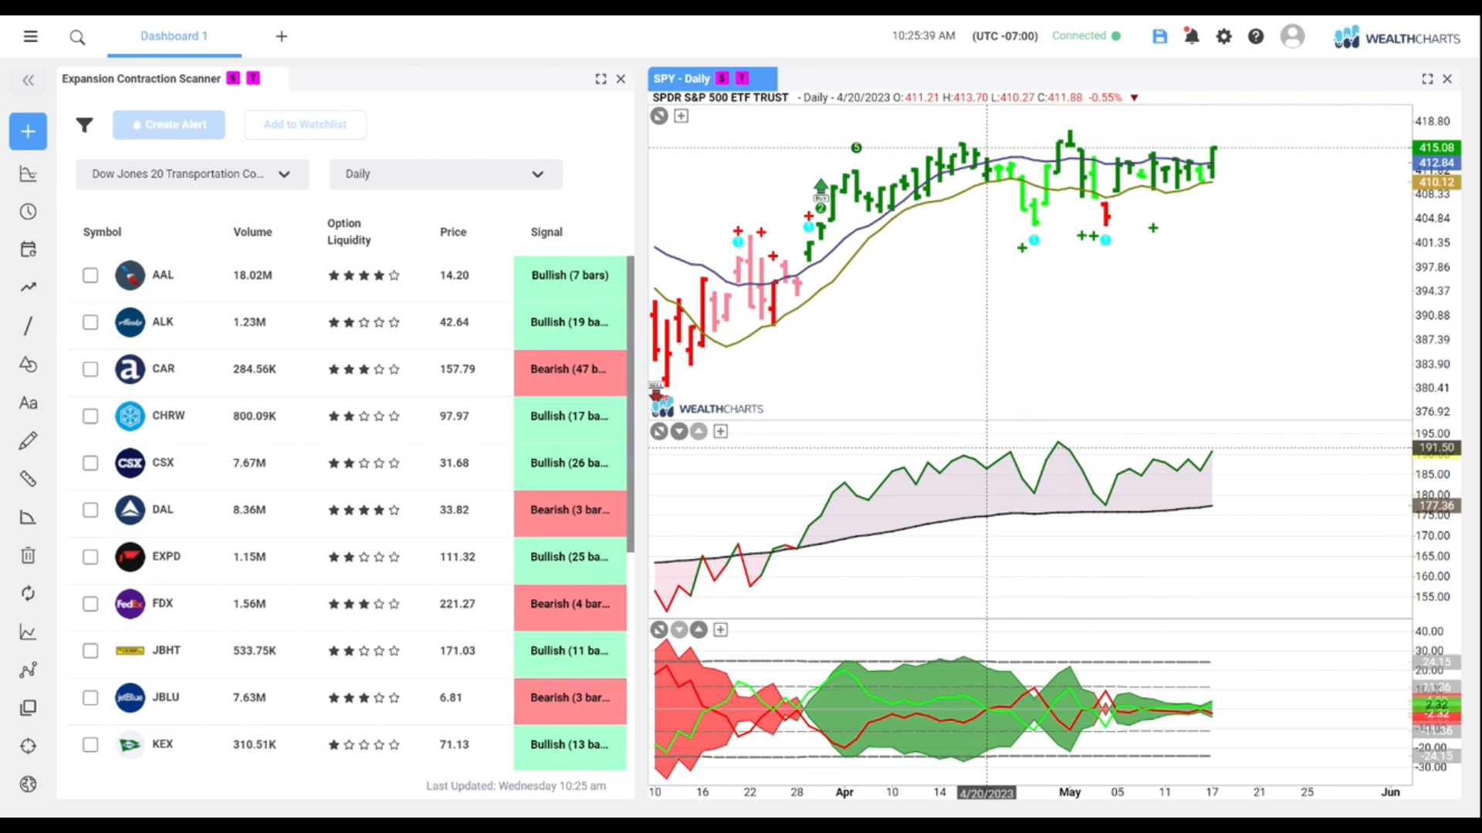Select the shapes drawing tool
Screen dimensions: 1482x833
28,364
